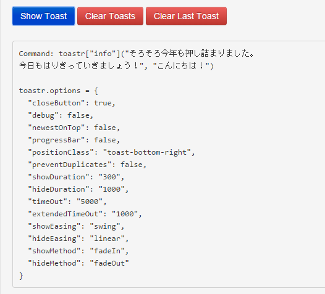Image resolution: width=325 pixels, height=294 pixels.
Task: Click the showEasing swing line
Action: [x=76, y=226]
